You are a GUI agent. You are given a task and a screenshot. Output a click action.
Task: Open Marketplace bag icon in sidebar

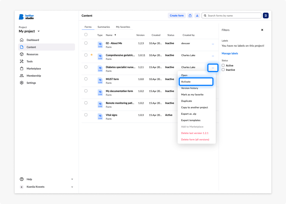[x=22, y=68]
